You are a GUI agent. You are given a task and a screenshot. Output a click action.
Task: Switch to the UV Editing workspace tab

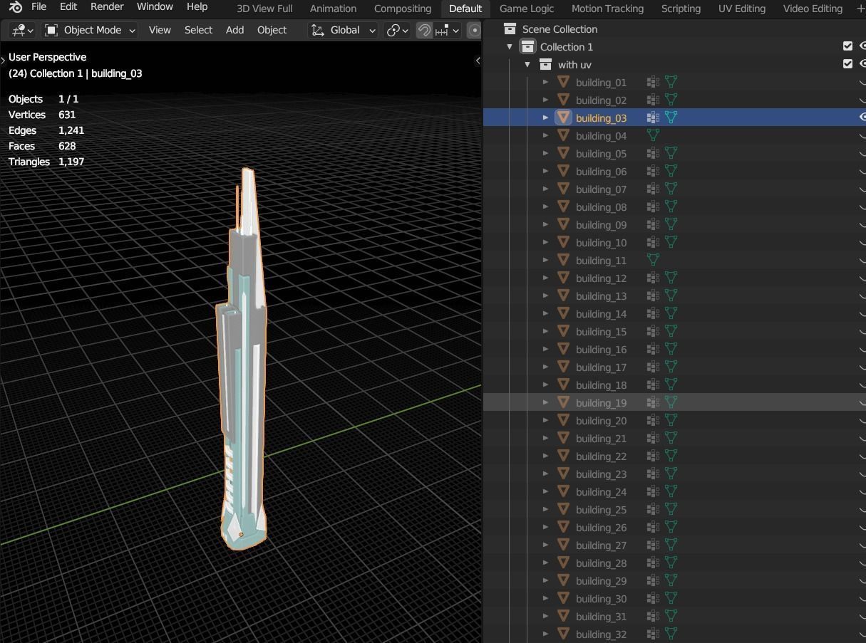(x=742, y=9)
